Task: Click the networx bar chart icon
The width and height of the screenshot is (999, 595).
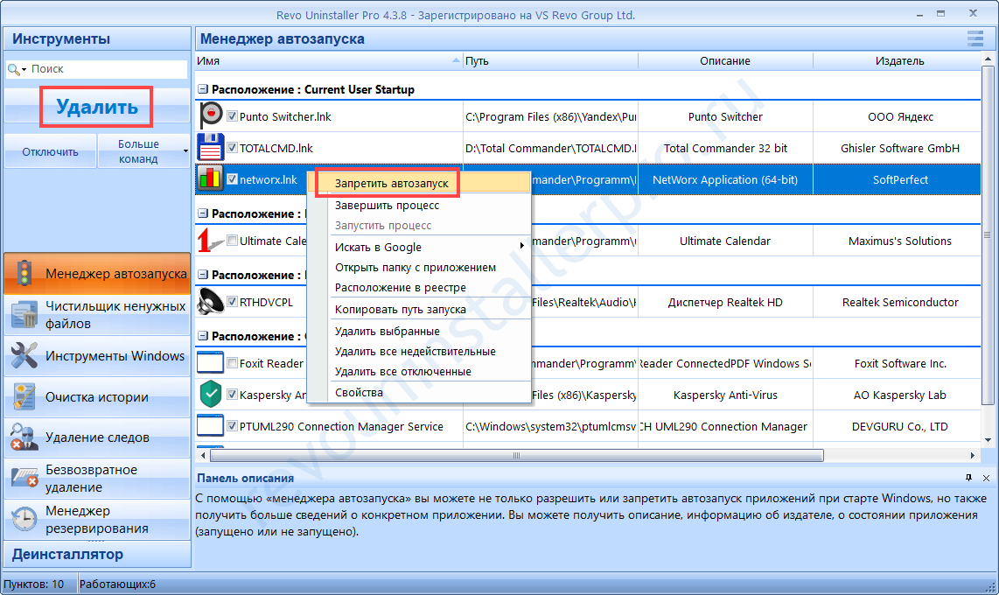Action: [x=210, y=178]
